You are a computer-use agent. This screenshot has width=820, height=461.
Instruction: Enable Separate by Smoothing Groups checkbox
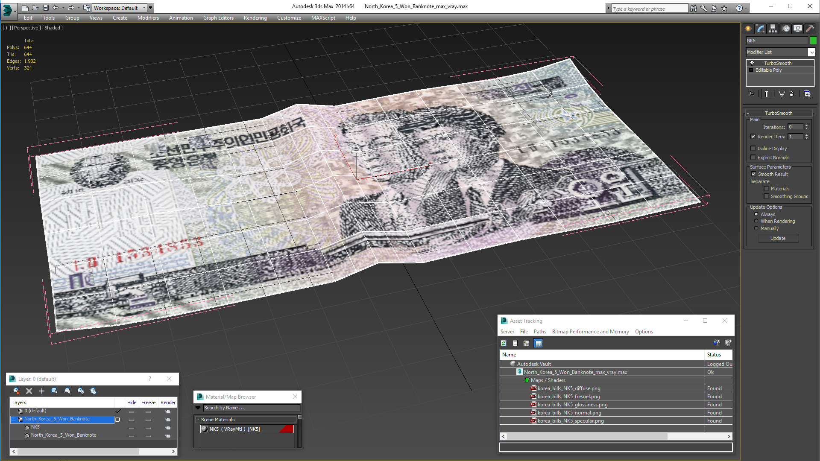(x=766, y=196)
